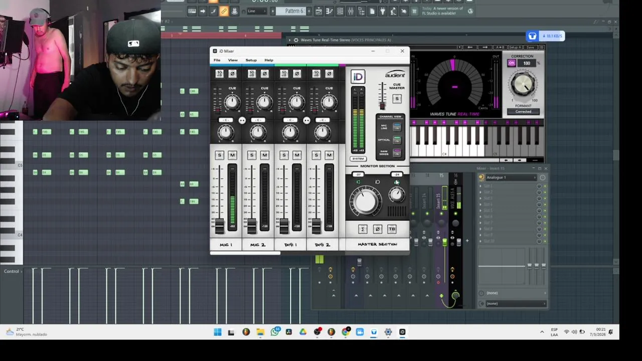Click the System button under the master meter
This screenshot has width=642, height=361.
pos(358,159)
